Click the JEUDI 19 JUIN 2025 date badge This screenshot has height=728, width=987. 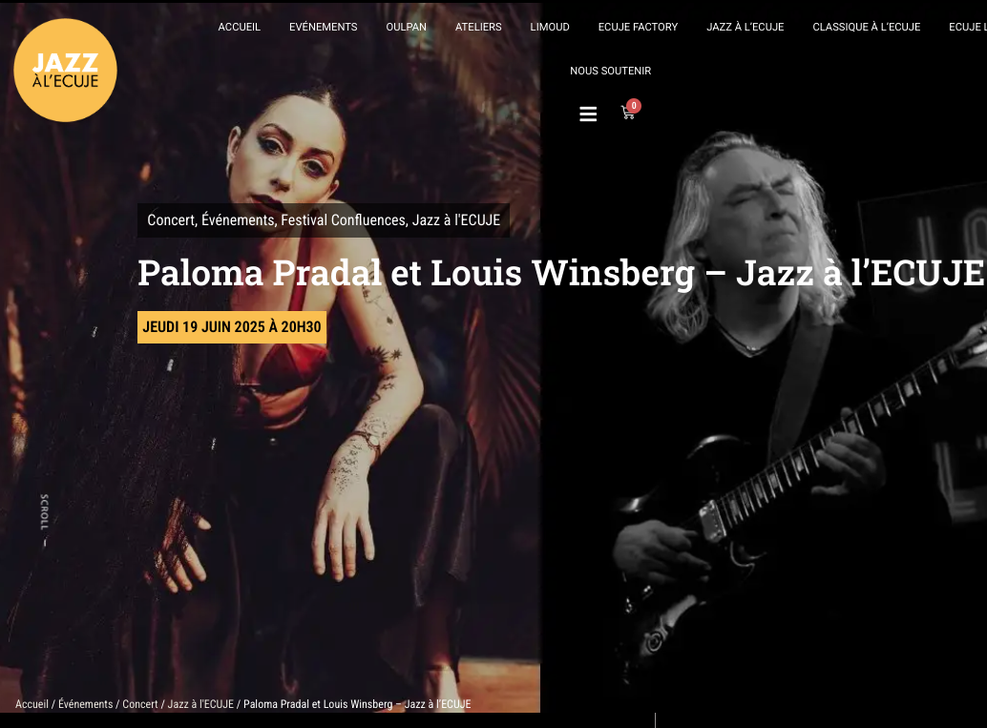[232, 327]
